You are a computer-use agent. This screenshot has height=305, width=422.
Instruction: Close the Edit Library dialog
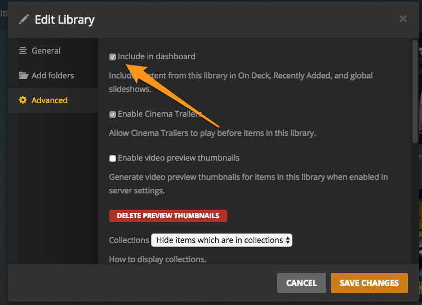pyautogui.click(x=403, y=19)
